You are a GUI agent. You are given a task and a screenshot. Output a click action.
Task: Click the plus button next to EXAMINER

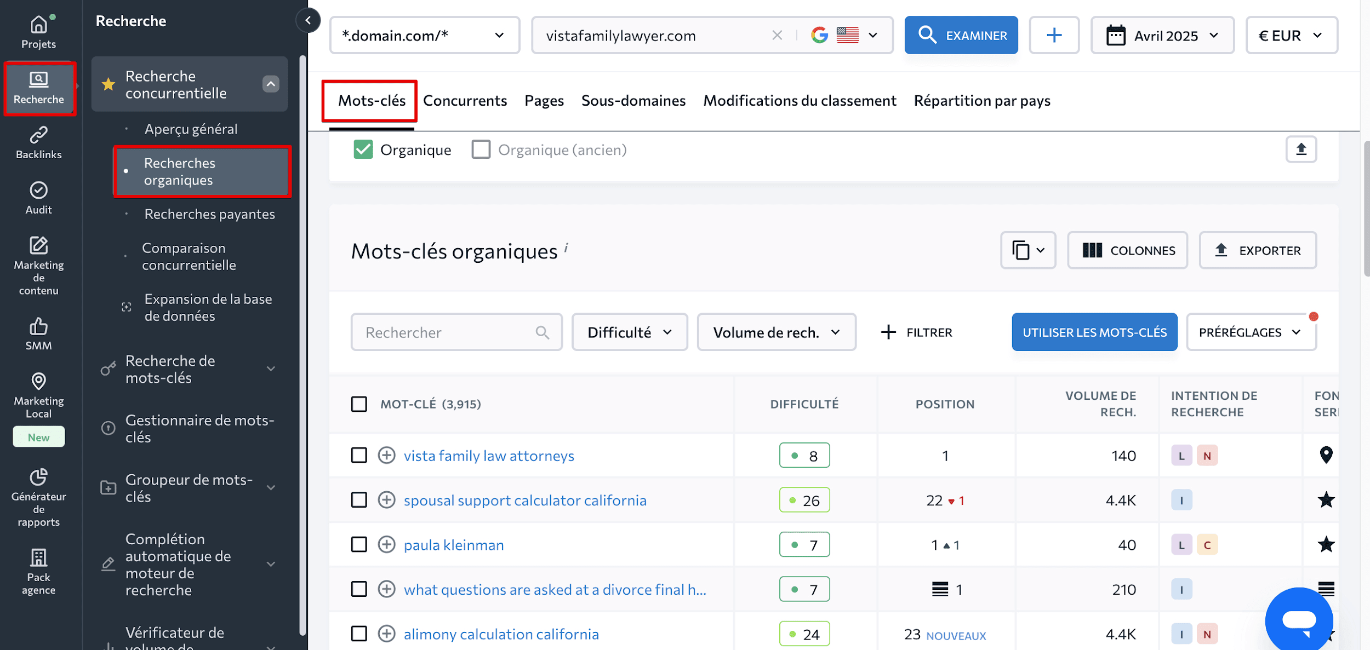point(1054,36)
